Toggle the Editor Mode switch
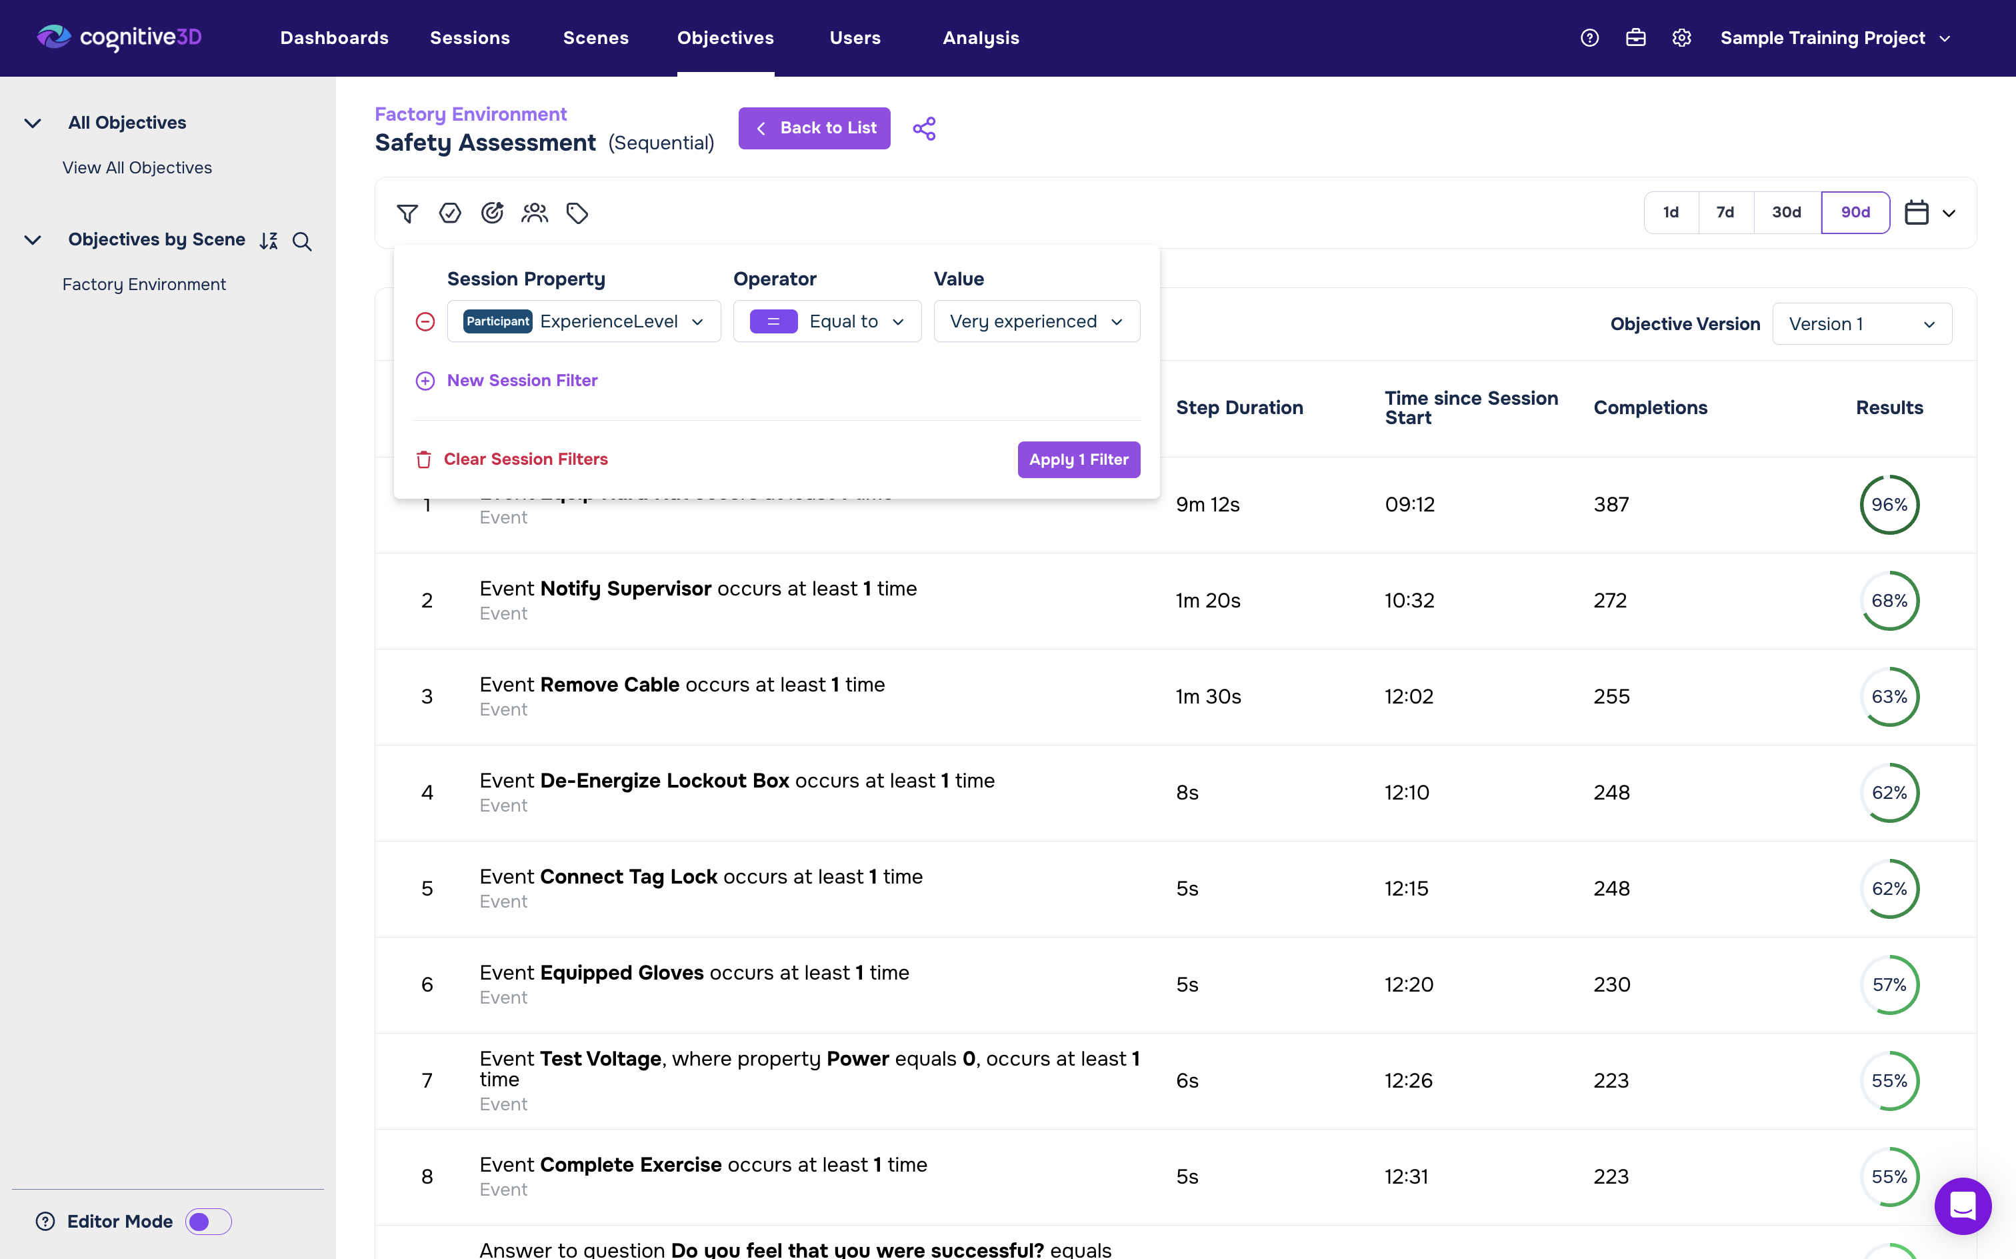2016x1259 pixels. pyautogui.click(x=208, y=1221)
